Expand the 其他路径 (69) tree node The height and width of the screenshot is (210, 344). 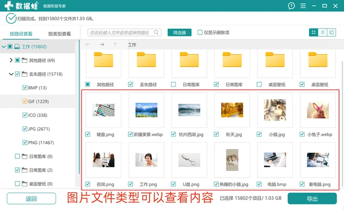(x=11, y=60)
